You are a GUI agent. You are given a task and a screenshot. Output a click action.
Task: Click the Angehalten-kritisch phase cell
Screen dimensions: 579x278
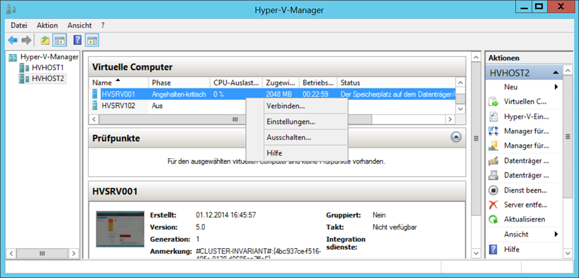[179, 94]
